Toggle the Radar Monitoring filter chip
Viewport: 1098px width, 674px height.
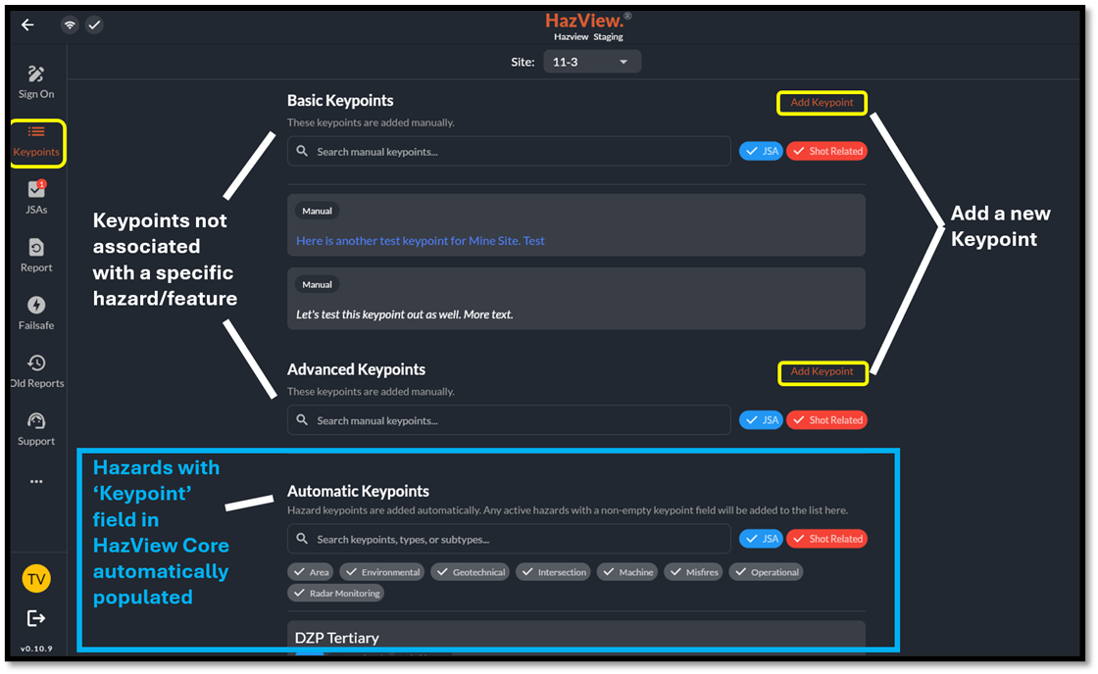click(335, 593)
